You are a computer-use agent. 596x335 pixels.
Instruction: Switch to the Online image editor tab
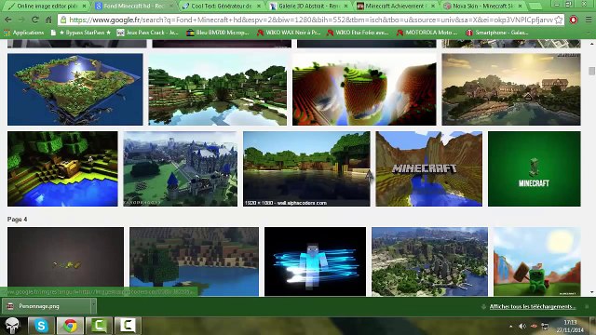pos(47,7)
